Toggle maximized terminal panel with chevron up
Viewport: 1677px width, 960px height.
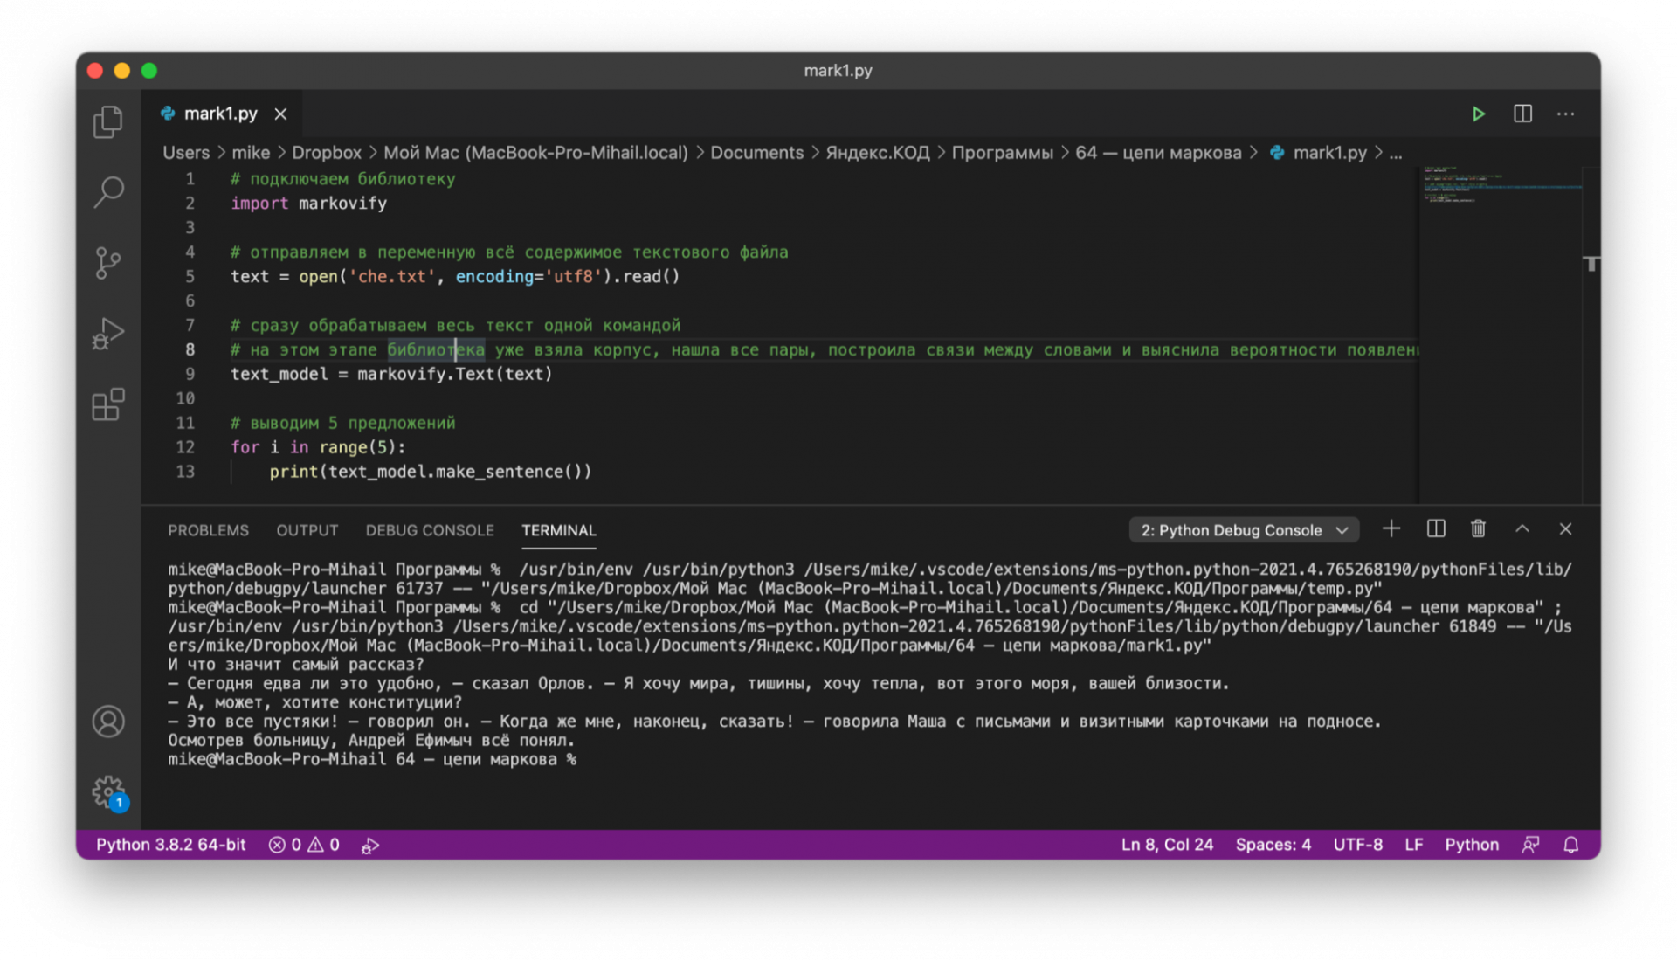click(1522, 529)
